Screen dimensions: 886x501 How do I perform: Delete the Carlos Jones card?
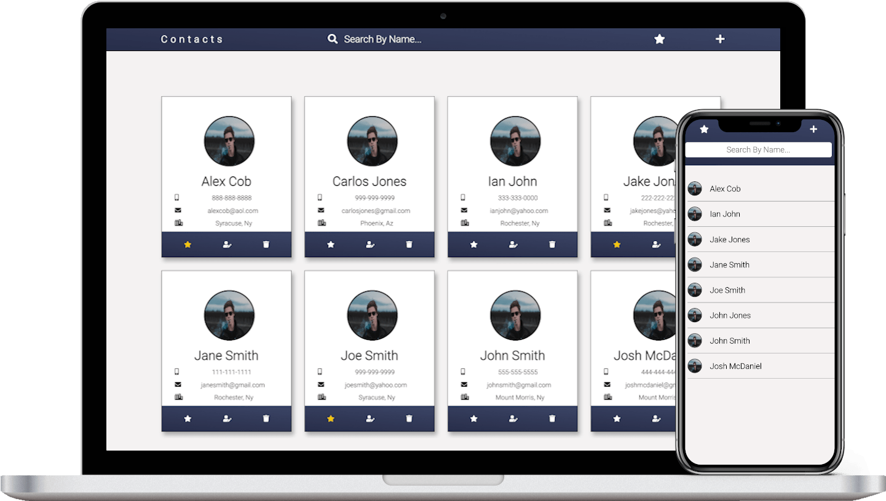coord(409,245)
